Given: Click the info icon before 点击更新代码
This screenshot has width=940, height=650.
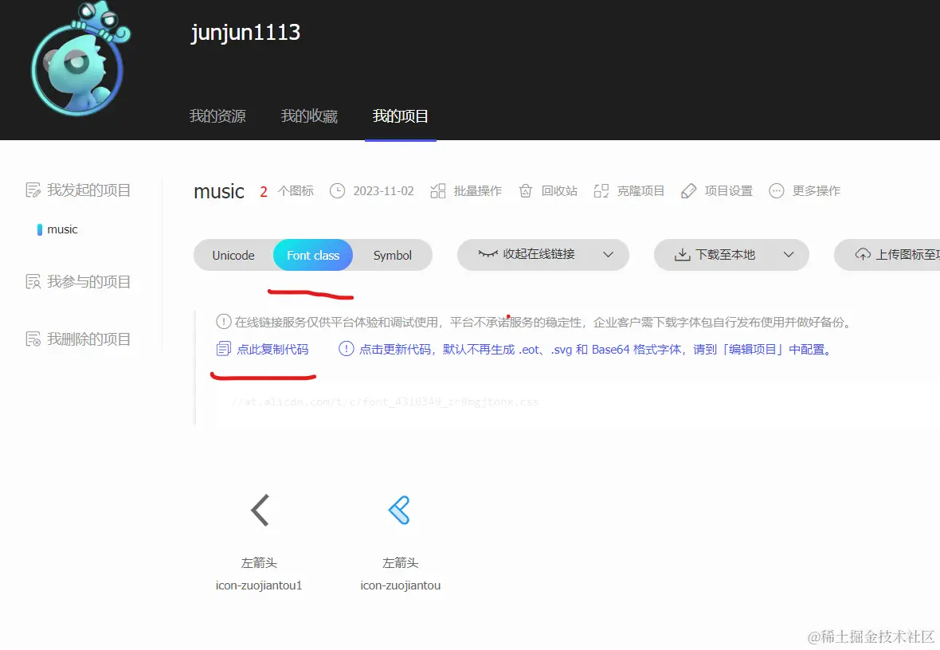Looking at the screenshot, I should [347, 348].
